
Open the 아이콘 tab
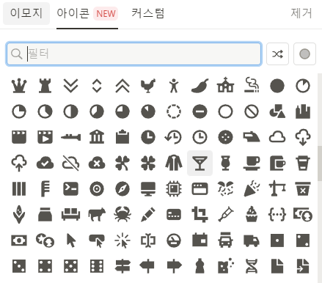[87, 13]
